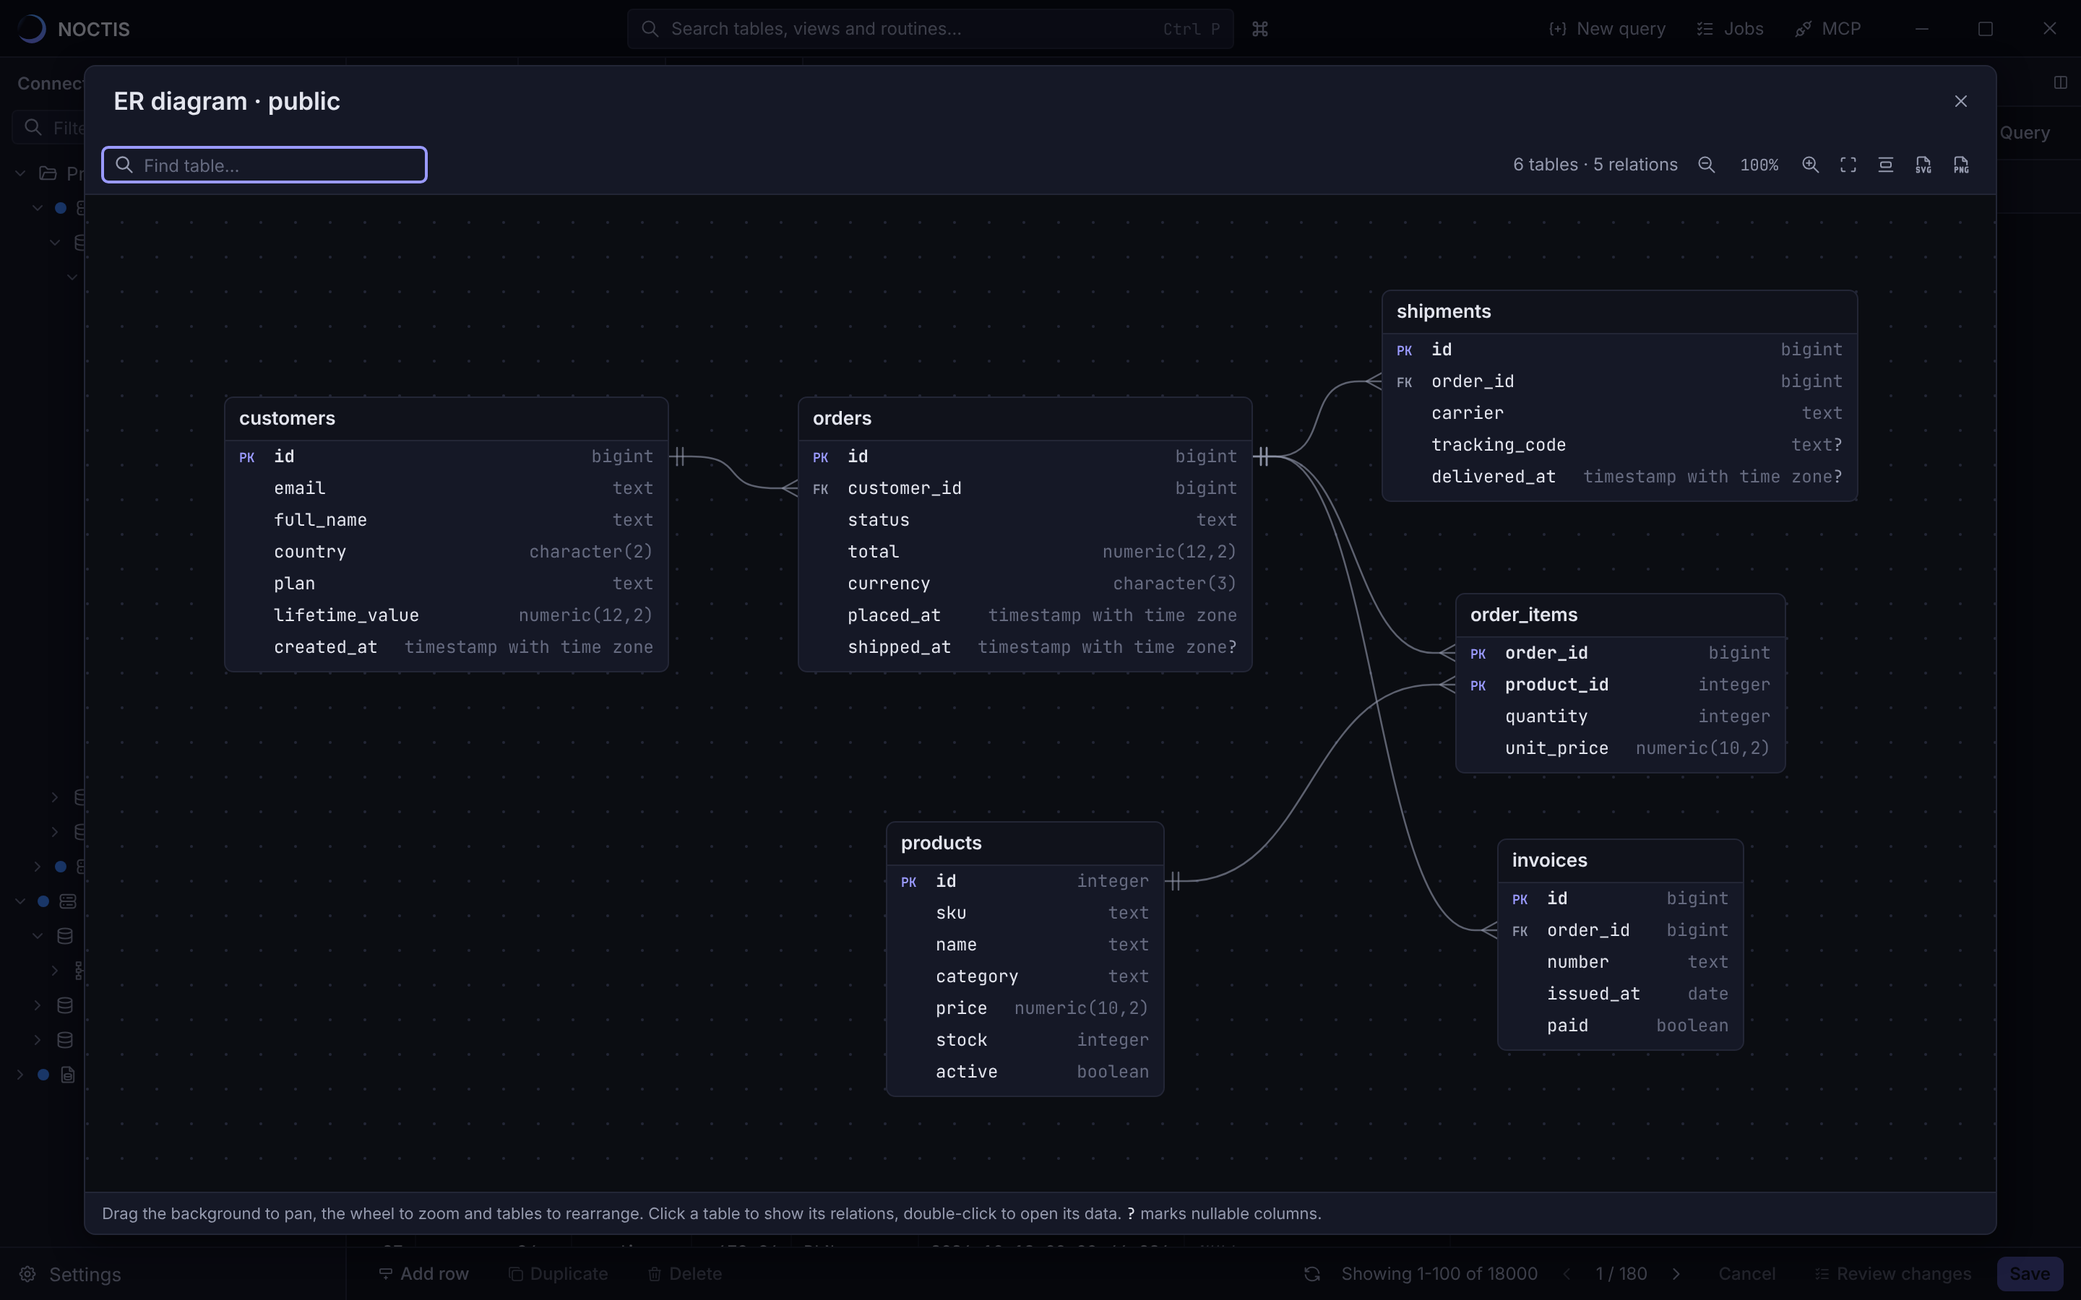Export the diagram as SVG

click(x=1923, y=165)
